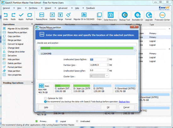This screenshot has height=128, width=173.
Task: Select the Resize/Move toolbar icon
Action: [42, 16]
